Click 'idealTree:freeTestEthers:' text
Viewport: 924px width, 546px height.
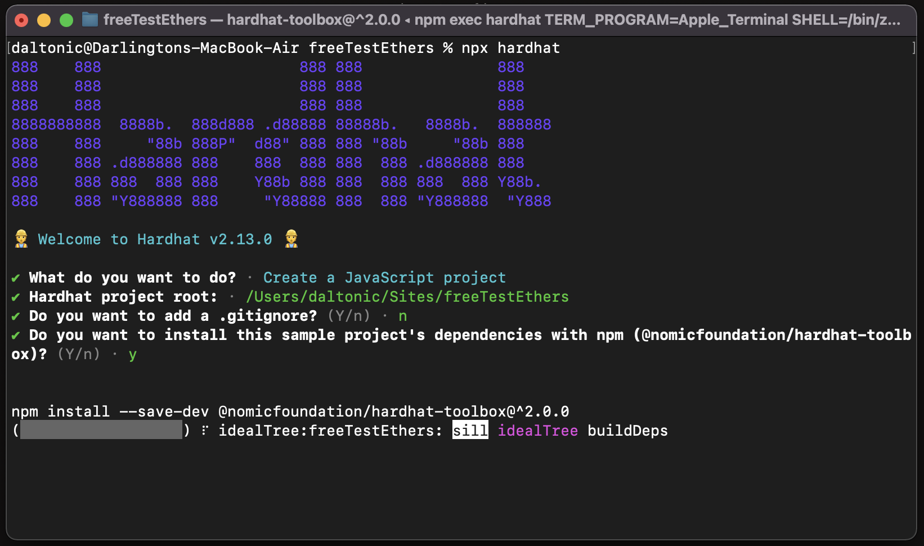pos(331,431)
